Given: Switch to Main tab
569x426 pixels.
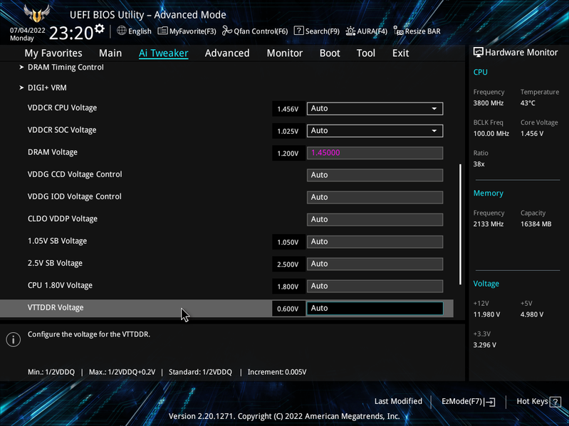Looking at the screenshot, I should pos(110,53).
